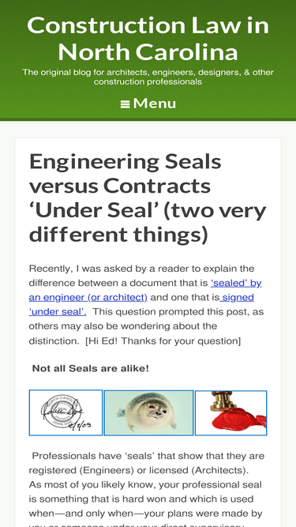Tap the Menu label in header
This screenshot has height=527, width=296.
click(x=155, y=104)
